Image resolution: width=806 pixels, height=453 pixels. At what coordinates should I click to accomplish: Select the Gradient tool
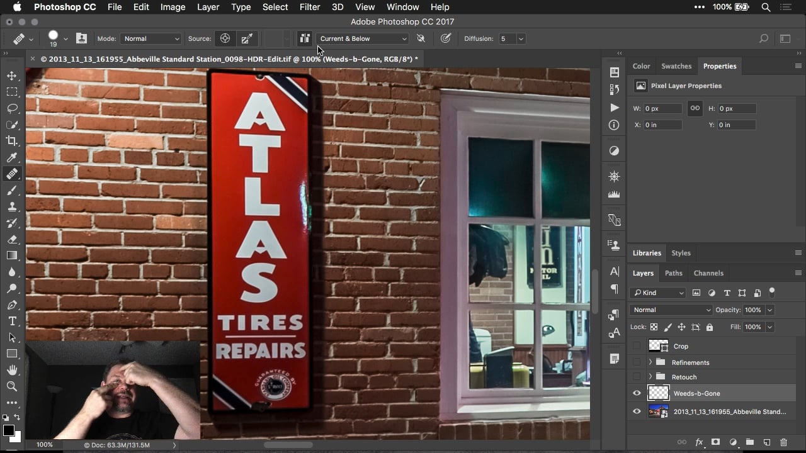tap(12, 255)
